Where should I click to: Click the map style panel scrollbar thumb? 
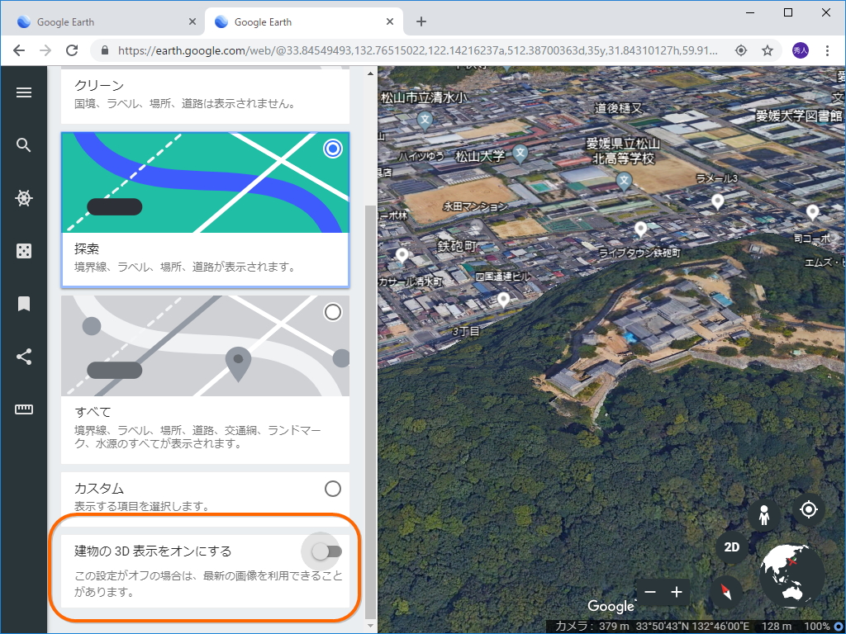(370, 413)
